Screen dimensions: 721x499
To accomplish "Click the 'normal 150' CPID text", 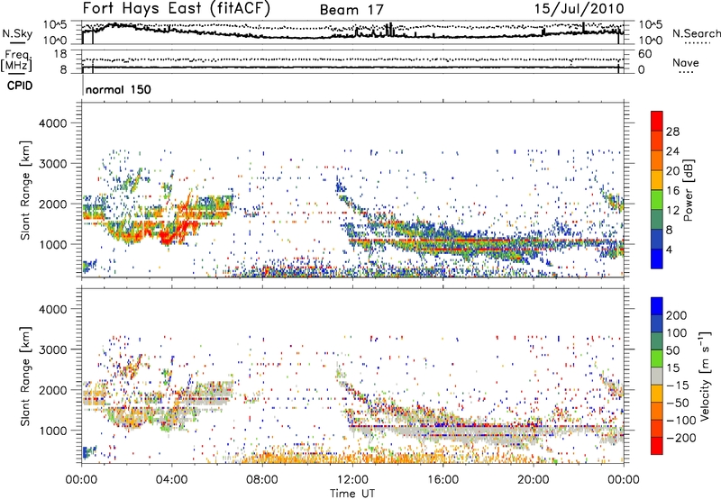I will pos(118,89).
